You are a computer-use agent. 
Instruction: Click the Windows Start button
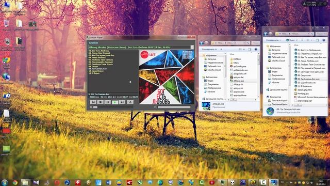point(5,182)
